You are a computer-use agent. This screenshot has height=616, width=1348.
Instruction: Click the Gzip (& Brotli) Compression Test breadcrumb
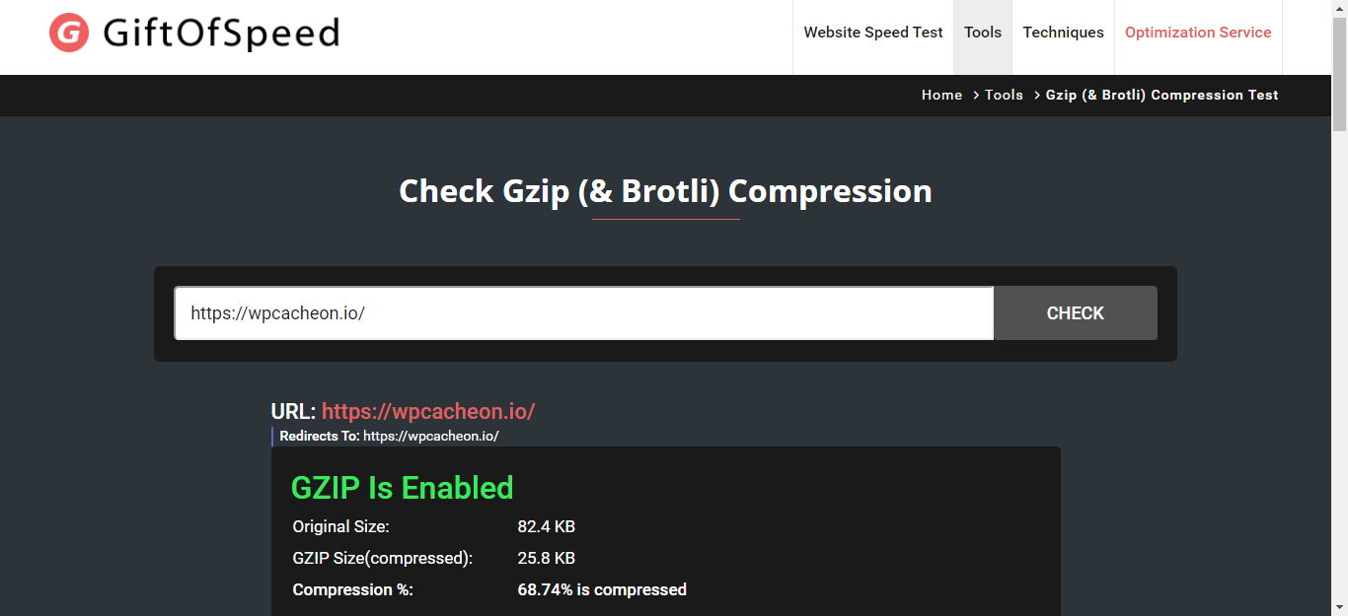pyautogui.click(x=1161, y=95)
